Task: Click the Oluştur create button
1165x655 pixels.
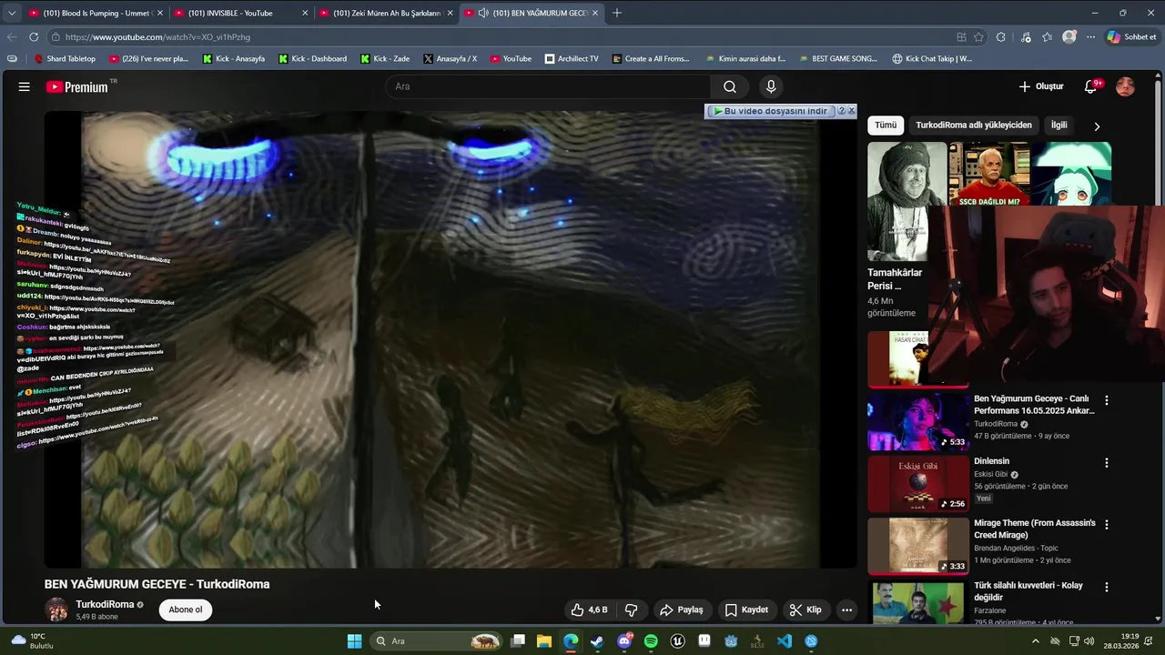Action: click(1041, 86)
